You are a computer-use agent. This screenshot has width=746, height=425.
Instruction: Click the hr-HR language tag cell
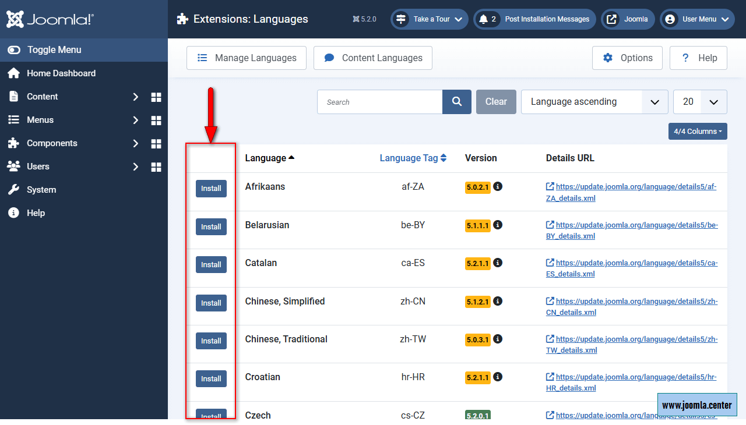click(x=413, y=377)
